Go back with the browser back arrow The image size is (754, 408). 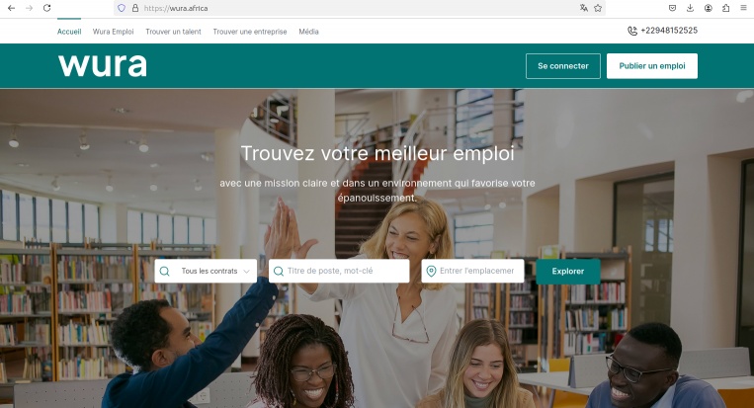[11, 8]
